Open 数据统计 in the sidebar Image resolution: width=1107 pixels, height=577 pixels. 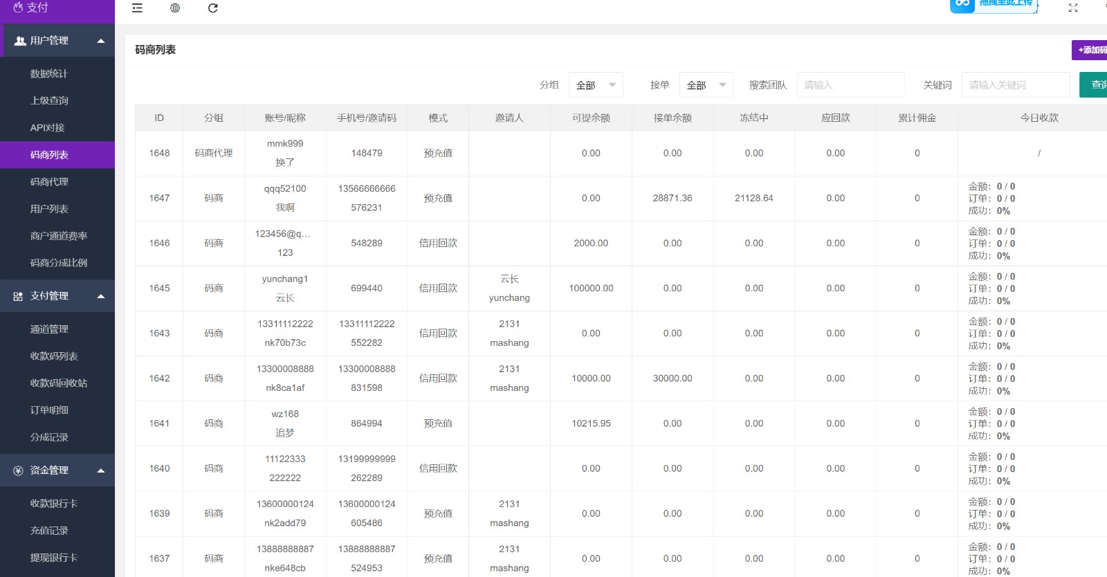(x=49, y=74)
